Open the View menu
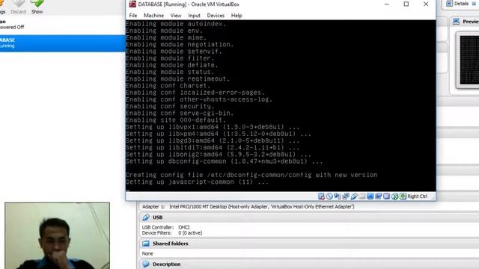This screenshot has height=269, width=479. (176, 16)
